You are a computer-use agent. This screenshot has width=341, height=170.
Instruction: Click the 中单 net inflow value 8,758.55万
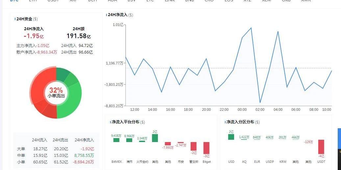click(x=84, y=156)
